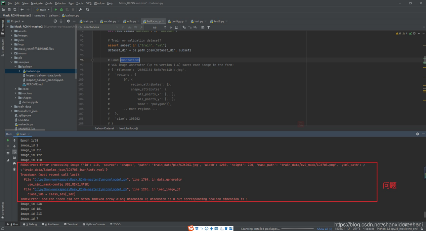Start debugging with the bug icon
Viewport: 426px width, 231px height.
[61, 10]
